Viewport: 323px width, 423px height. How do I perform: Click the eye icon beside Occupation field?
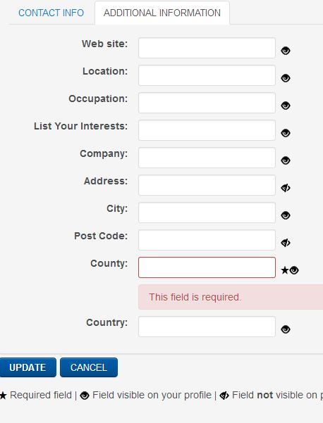pos(286,106)
